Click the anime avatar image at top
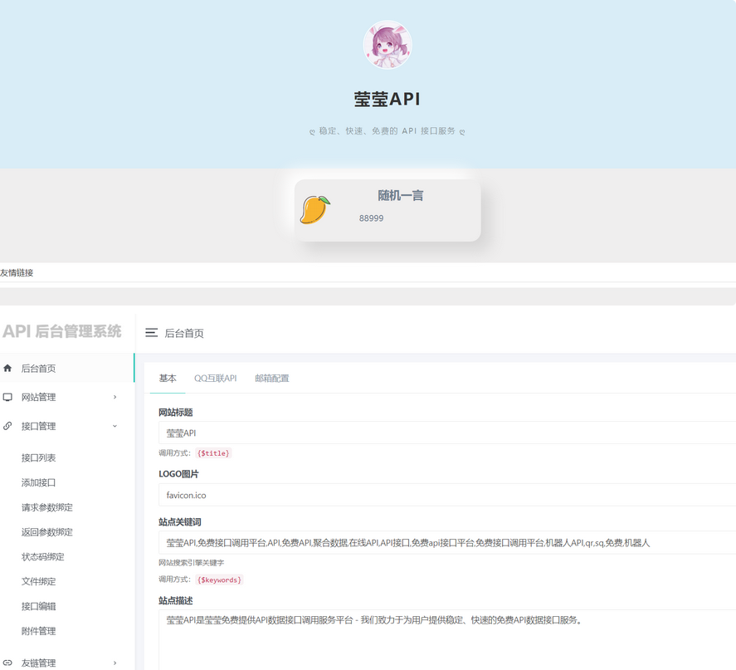Image resolution: width=736 pixels, height=670 pixels. (387, 45)
